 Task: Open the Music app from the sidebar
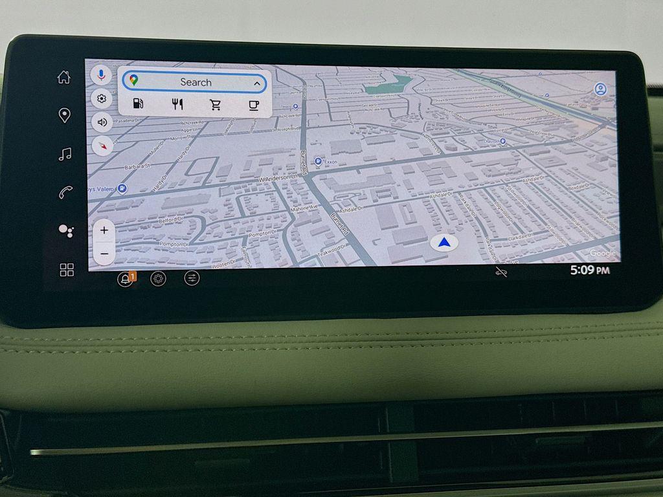click(x=65, y=154)
